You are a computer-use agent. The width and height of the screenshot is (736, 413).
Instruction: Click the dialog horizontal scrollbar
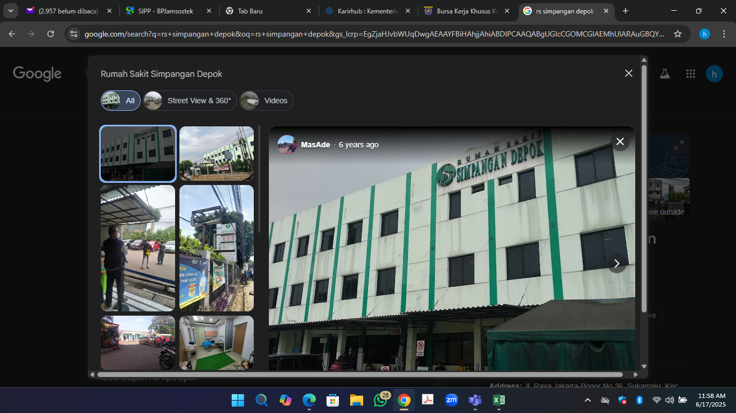(x=360, y=374)
